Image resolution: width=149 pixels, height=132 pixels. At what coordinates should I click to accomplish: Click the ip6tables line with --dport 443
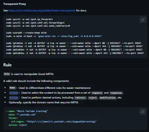75,53
